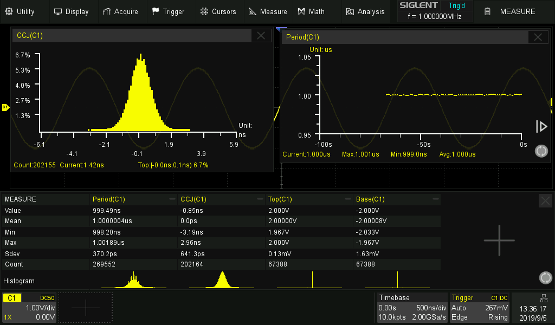Open the Timebase settings box
This screenshot has height=325, width=555.
point(412,308)
